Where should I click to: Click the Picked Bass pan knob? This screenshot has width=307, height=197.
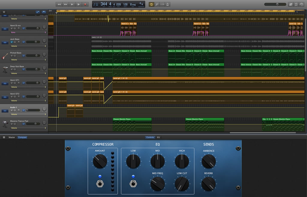(44, 54)
